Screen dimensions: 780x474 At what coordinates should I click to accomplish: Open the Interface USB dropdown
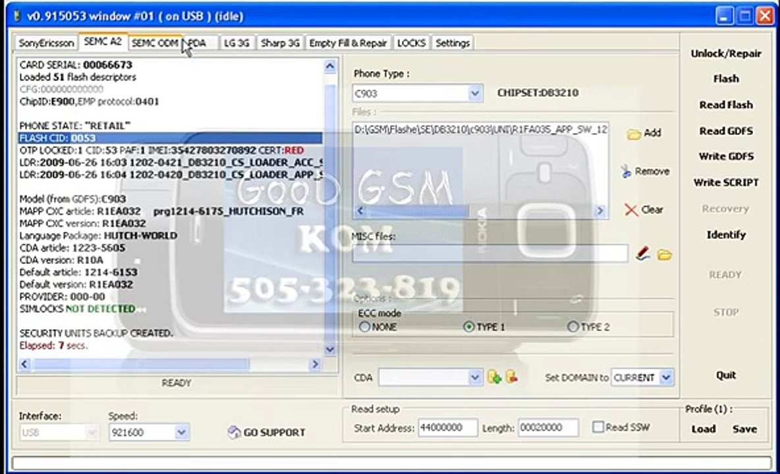92,433
